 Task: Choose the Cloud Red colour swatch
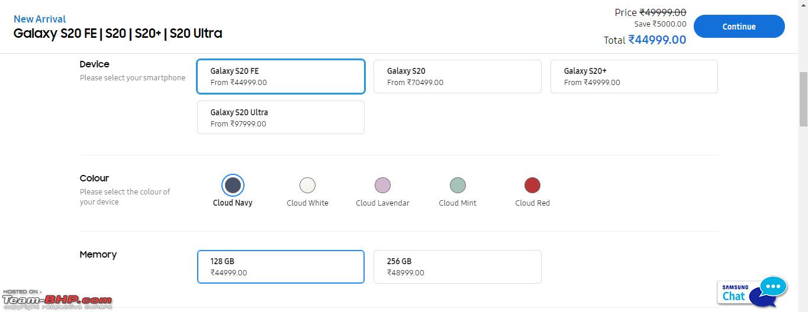[532, 185]
